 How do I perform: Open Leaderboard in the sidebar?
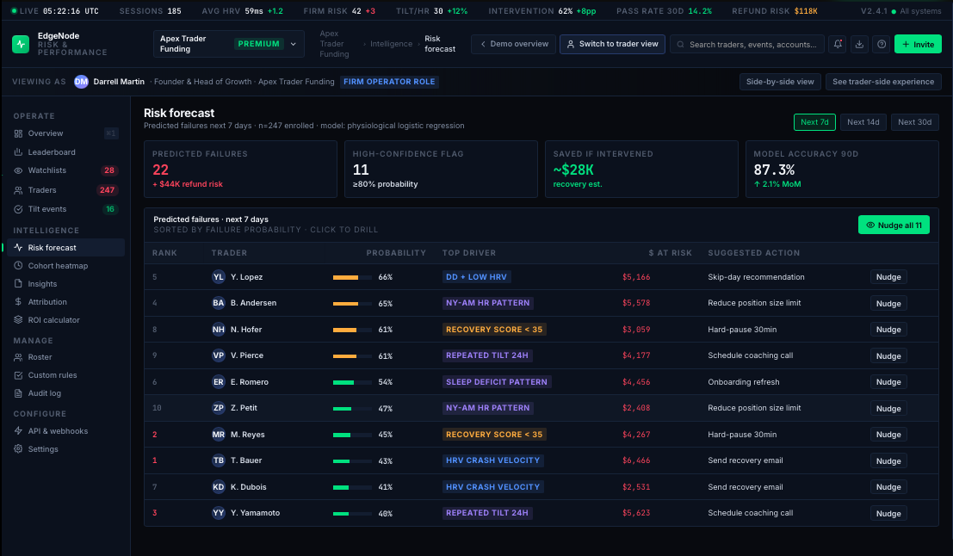pos(65,152)
